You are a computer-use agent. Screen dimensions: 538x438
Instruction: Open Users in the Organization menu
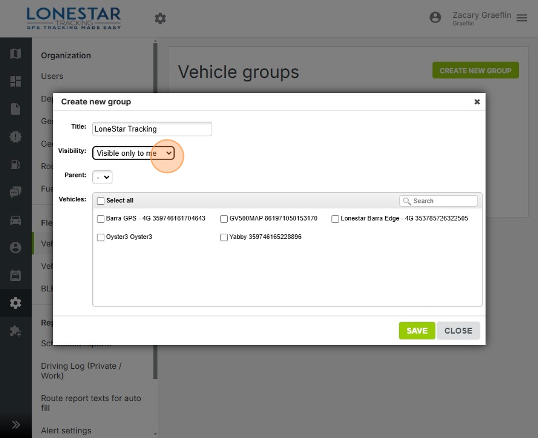[x=52, y=76]
